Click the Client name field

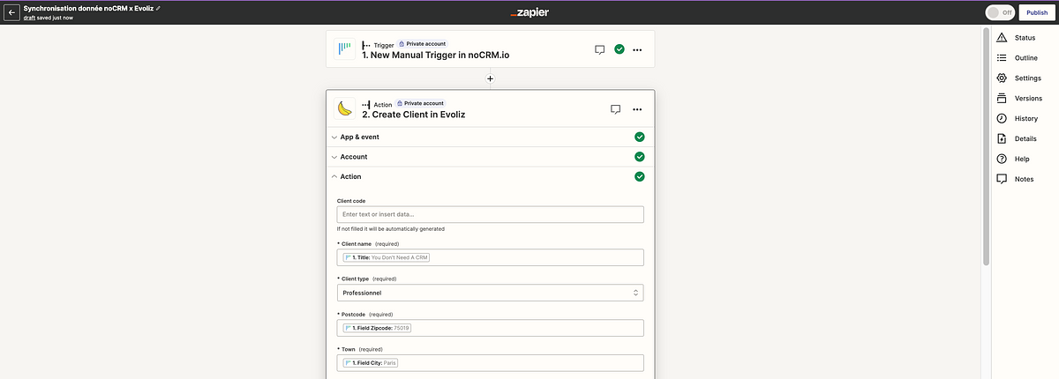(491, 257)
